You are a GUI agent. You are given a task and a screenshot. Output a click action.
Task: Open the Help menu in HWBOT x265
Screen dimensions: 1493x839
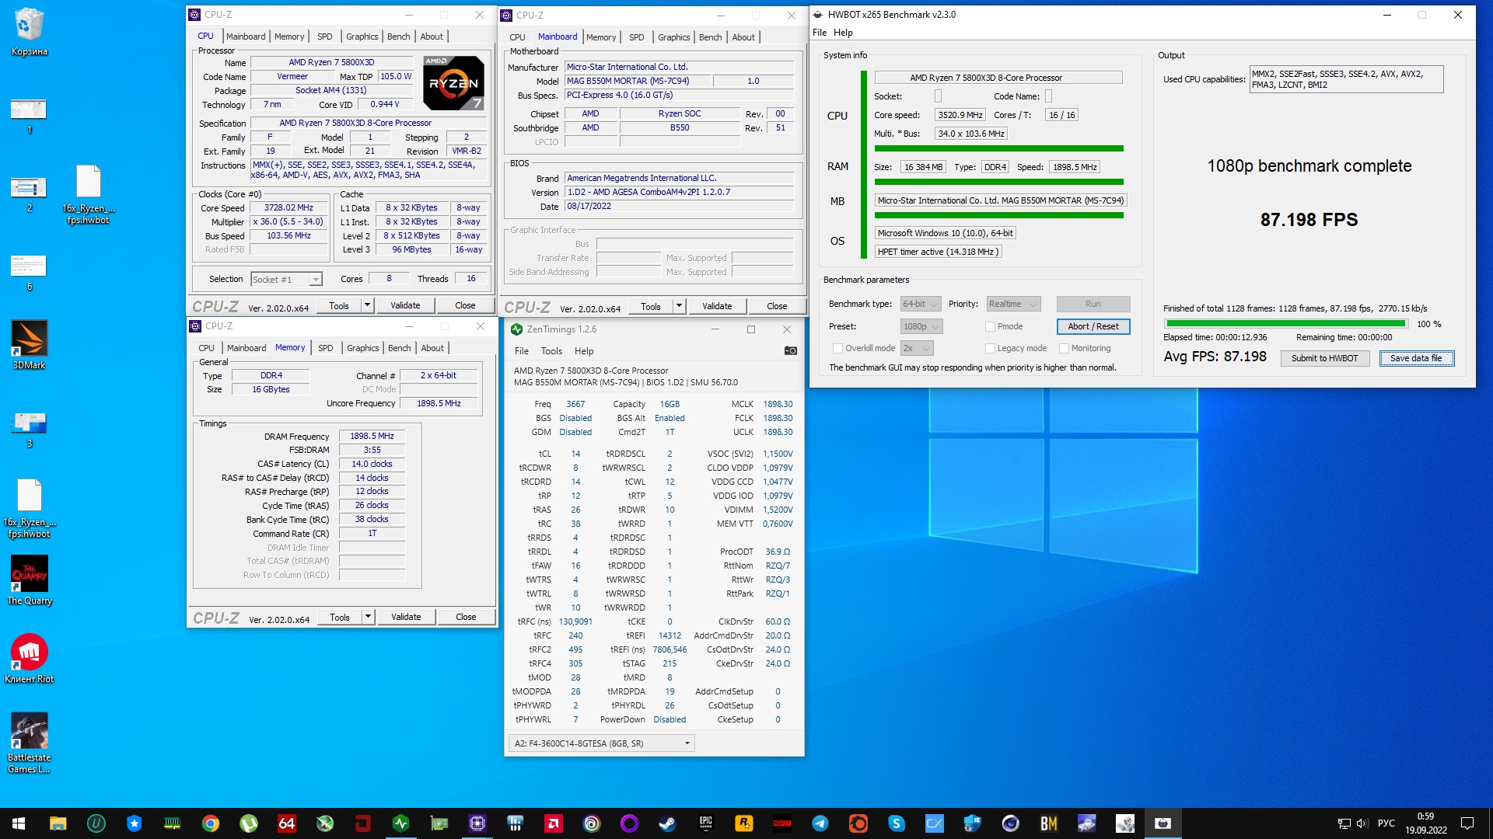pos(843,33)
